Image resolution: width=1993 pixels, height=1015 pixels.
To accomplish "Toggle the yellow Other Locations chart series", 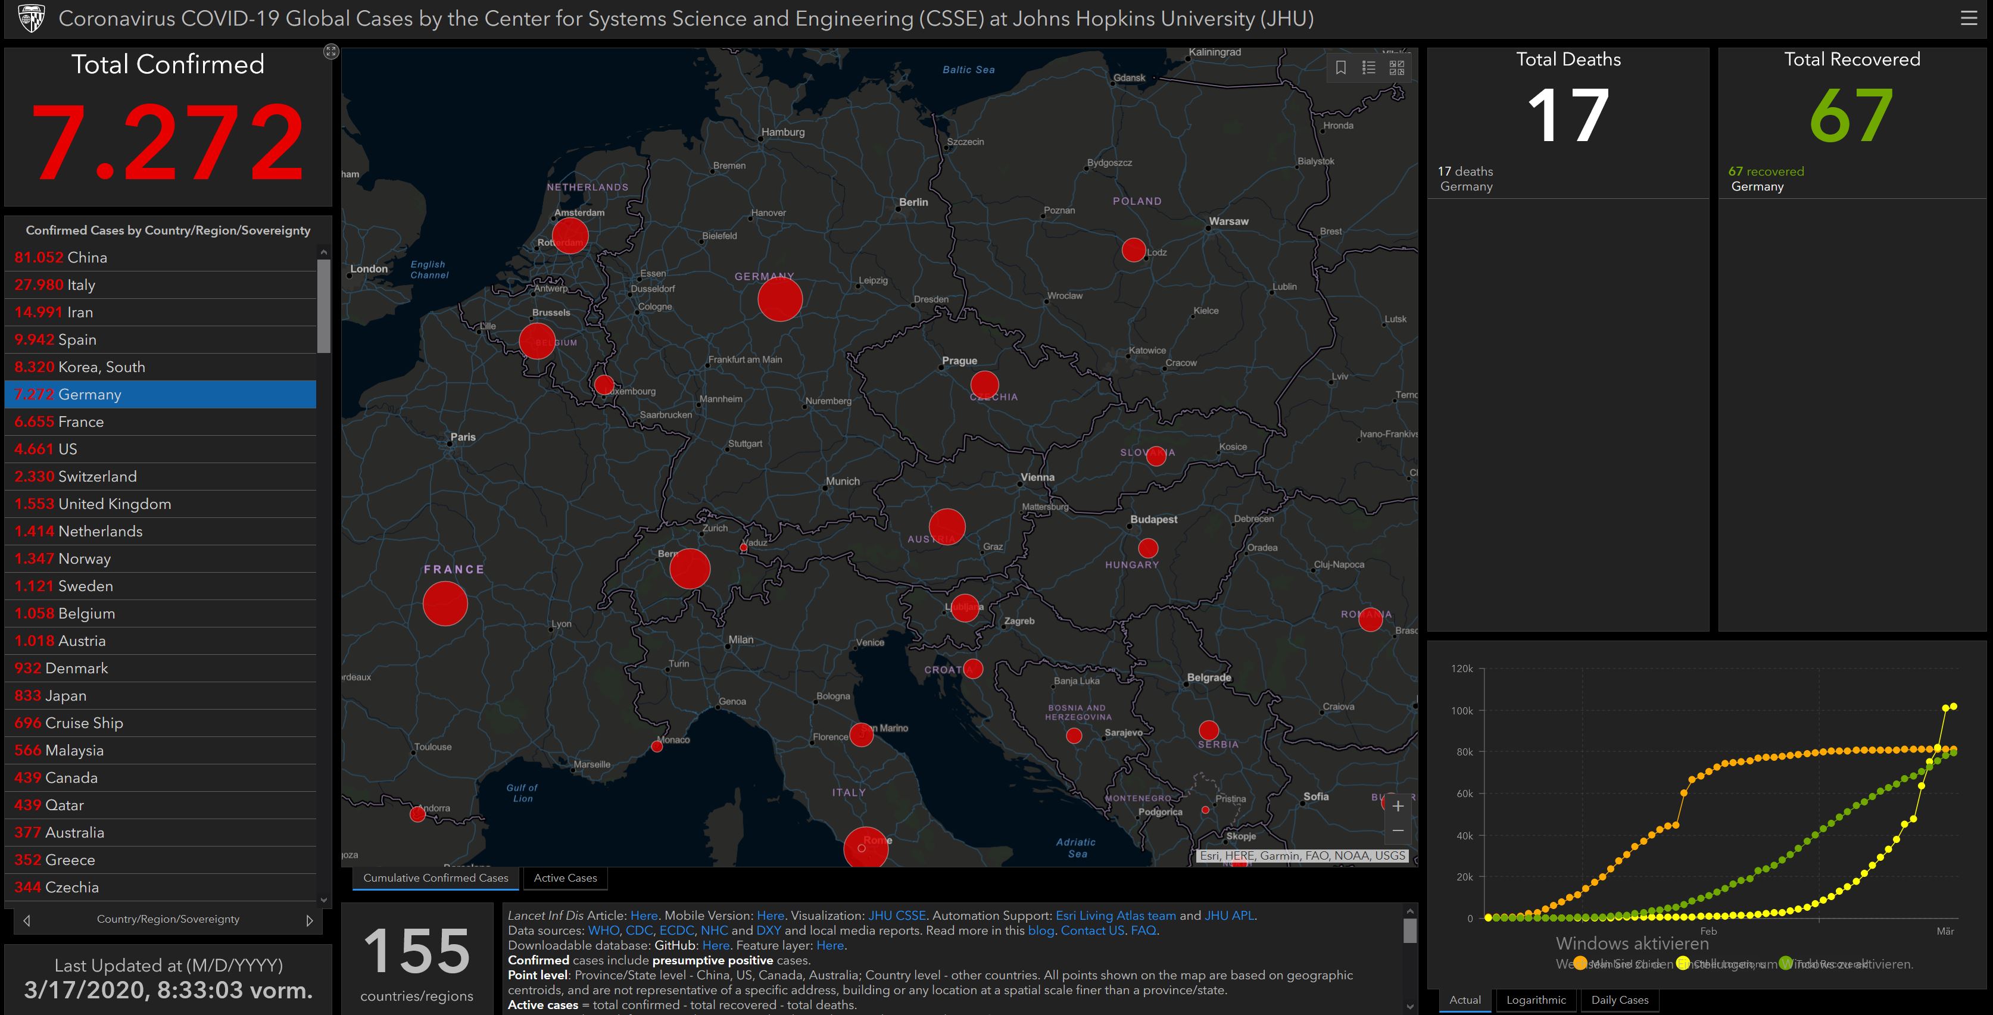I will (x=1683, y=963).
